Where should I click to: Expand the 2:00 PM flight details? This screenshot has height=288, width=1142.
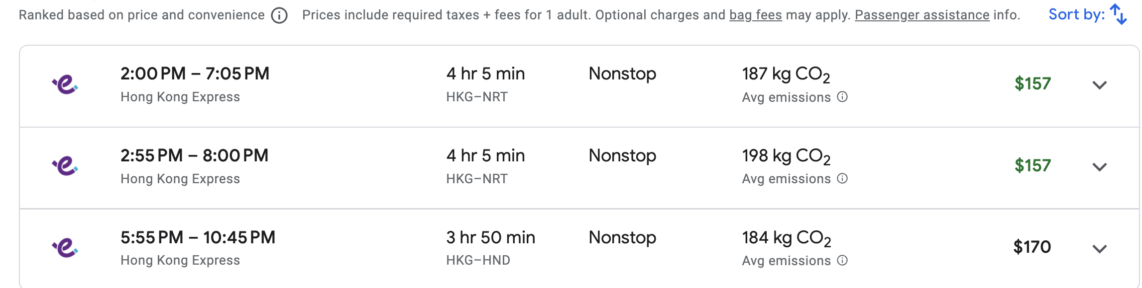coord(1099,85)
